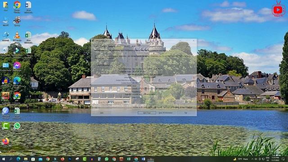Launch the Filmora desktop shortcut

click(17, 52)
